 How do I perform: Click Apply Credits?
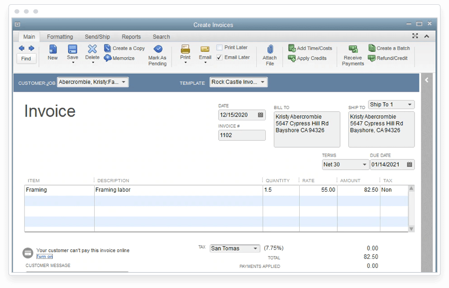308,58
